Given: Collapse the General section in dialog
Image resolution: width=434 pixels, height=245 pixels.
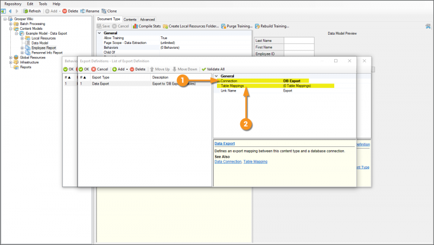Looking at the screenshot, I should [x=216, y=76].
